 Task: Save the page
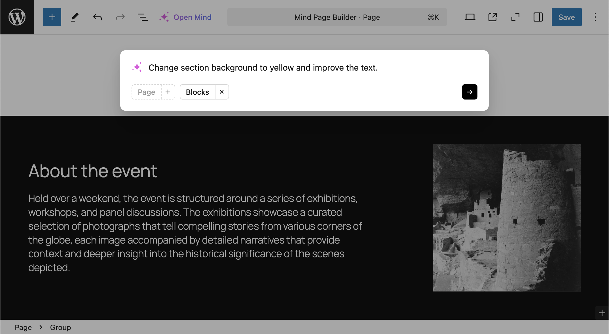(x=566, y=17)
